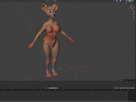The image size is (136, 102).
Task: Toggle X-ray mode in viewport header
Action: click(126, 1)
